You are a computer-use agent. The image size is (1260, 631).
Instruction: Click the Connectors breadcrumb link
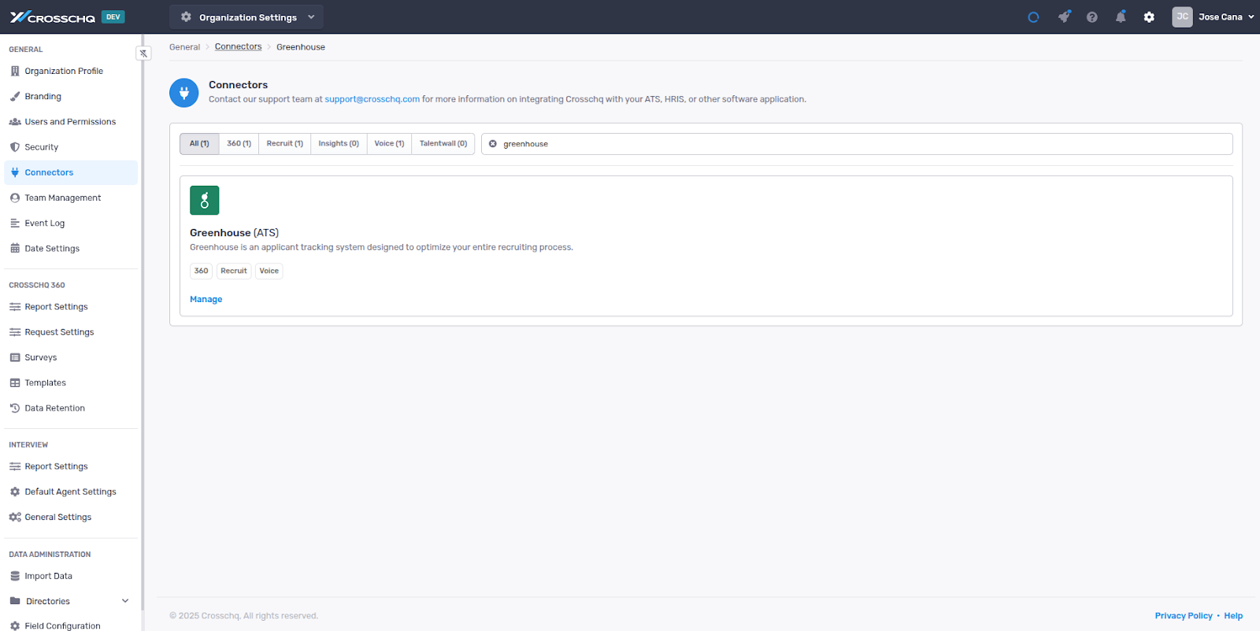(x=238, y=47)
